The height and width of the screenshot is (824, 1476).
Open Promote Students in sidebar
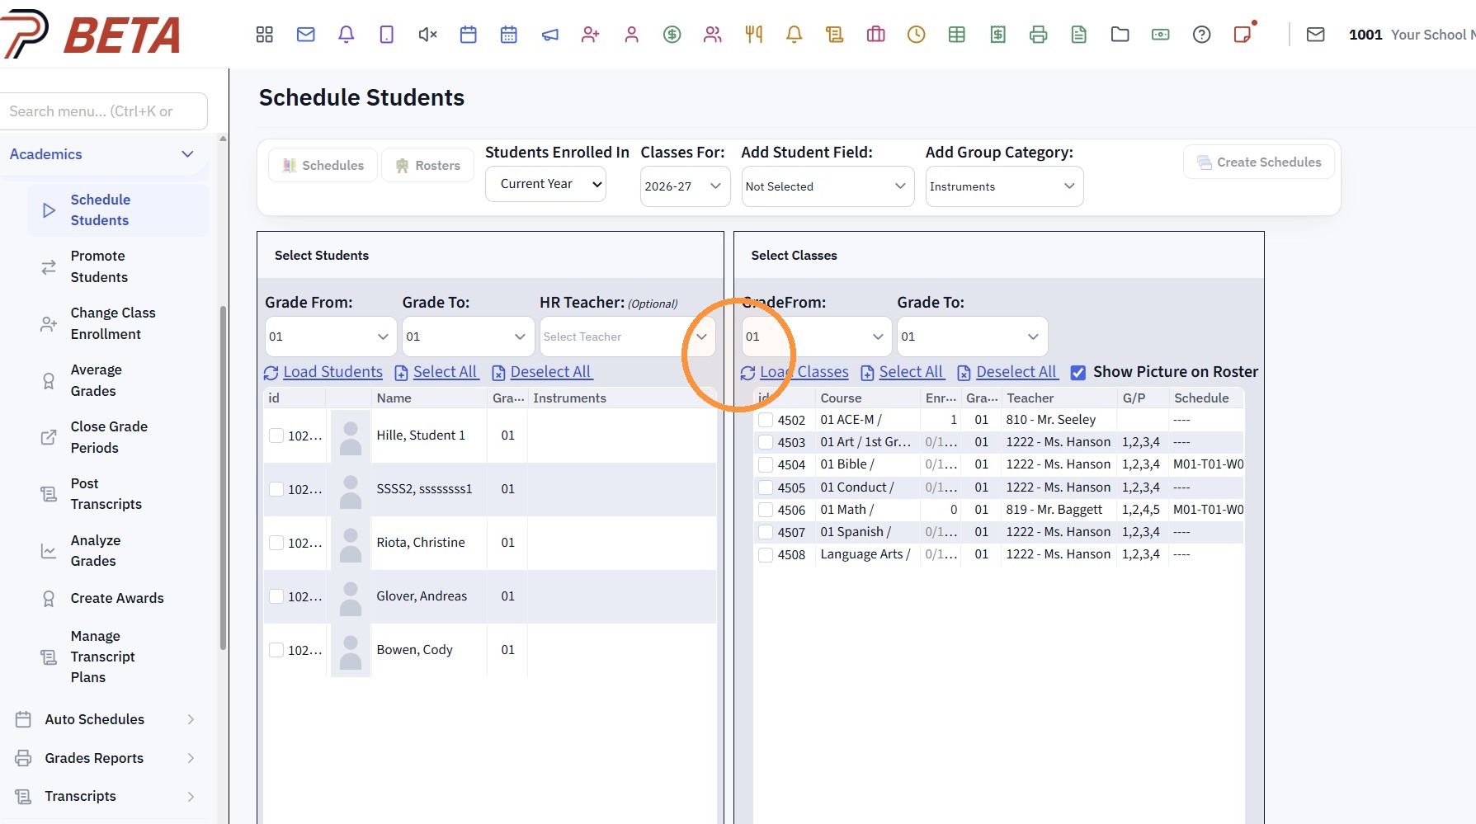pos(118,266)
